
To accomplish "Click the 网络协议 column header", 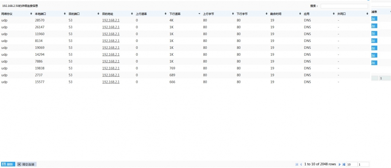I will (x=16, y=14).
